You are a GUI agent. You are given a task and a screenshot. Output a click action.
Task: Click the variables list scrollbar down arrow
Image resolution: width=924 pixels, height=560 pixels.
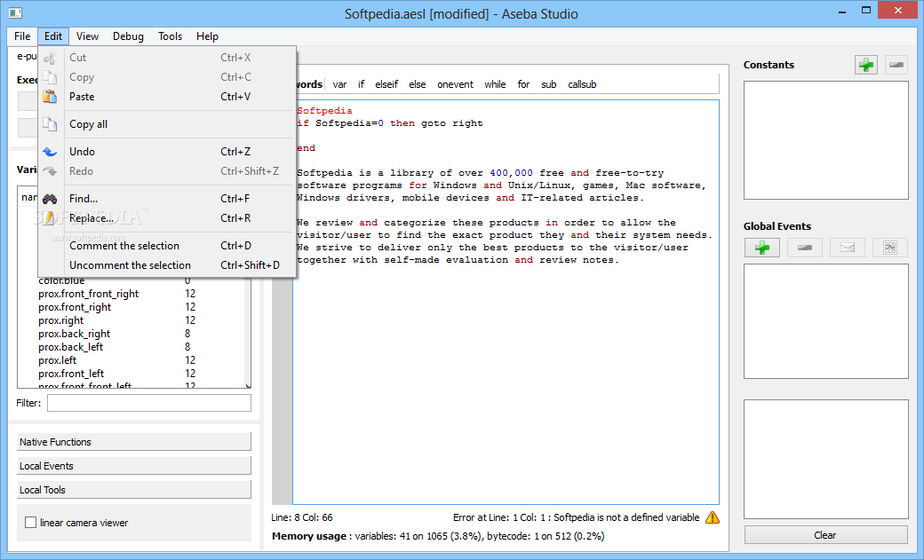click(248, 386)
